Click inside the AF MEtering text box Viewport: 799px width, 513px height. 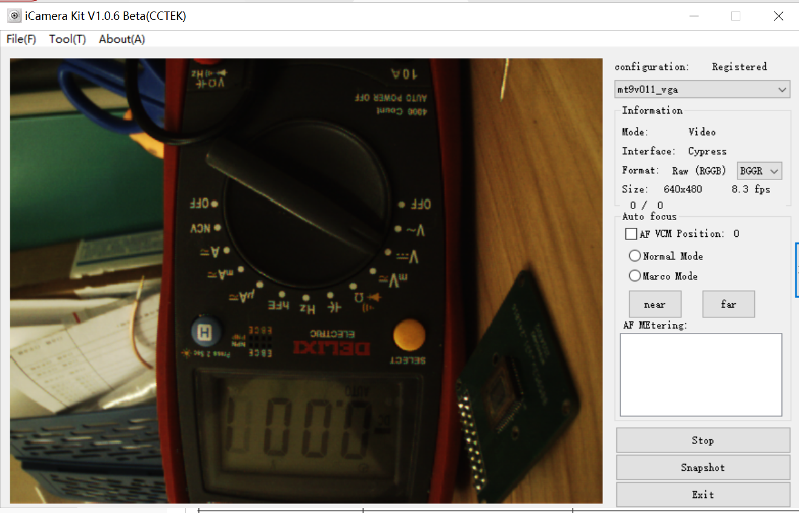pos(700,375)
